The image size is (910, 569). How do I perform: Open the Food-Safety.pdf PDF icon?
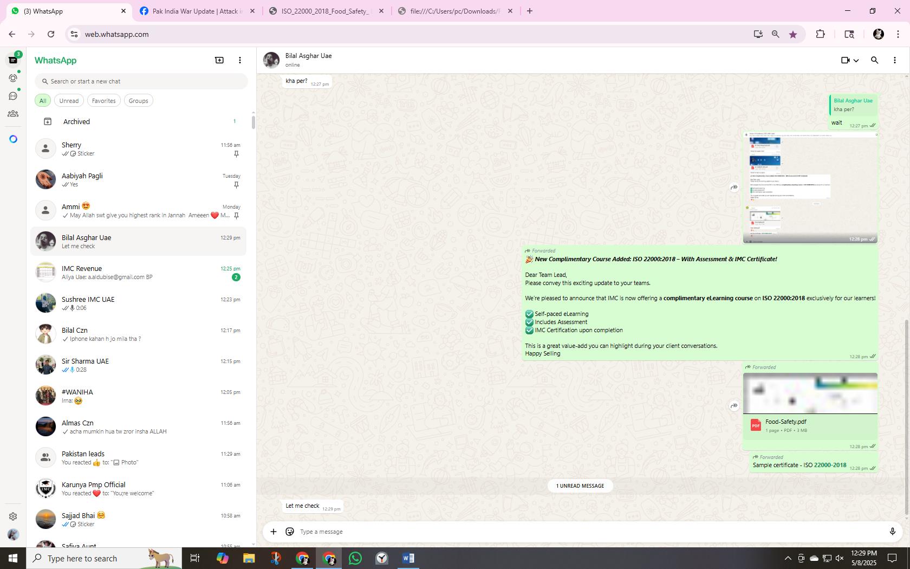756,425
